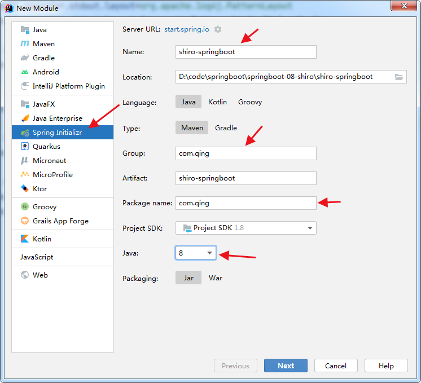Select the Grails App Forge icon
This screenshot has width=421, height=383.
(25, 221)
